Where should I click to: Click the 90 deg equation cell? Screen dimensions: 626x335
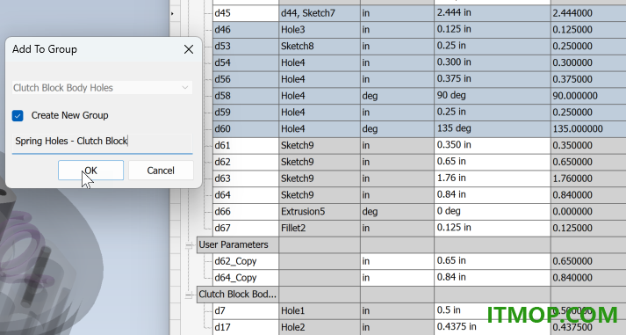coord(493,96)
